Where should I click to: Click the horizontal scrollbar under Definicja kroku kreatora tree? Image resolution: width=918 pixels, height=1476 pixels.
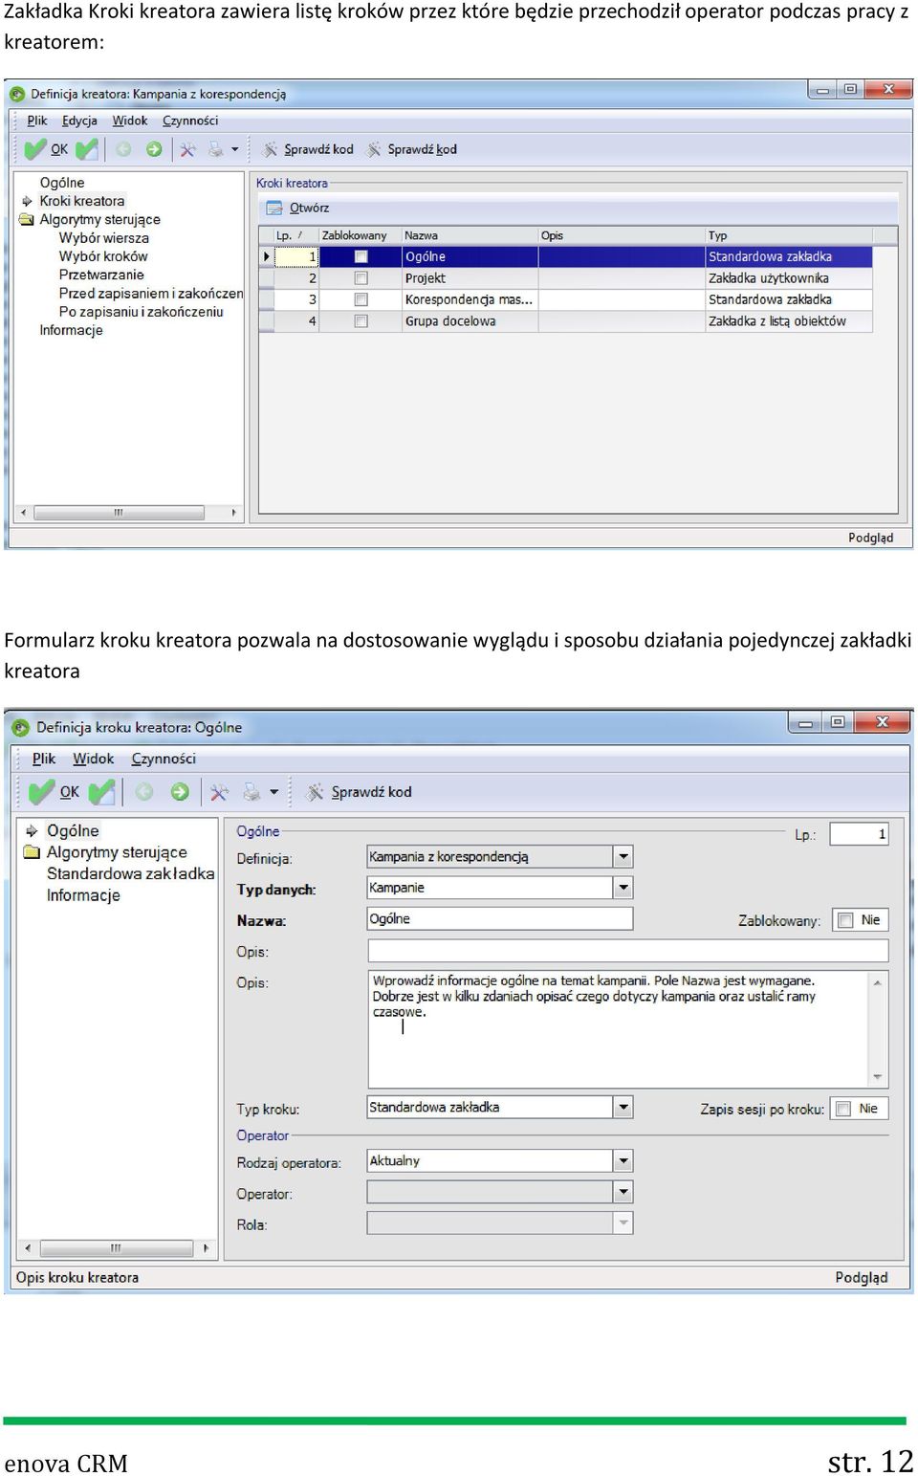coord(116,1248)
